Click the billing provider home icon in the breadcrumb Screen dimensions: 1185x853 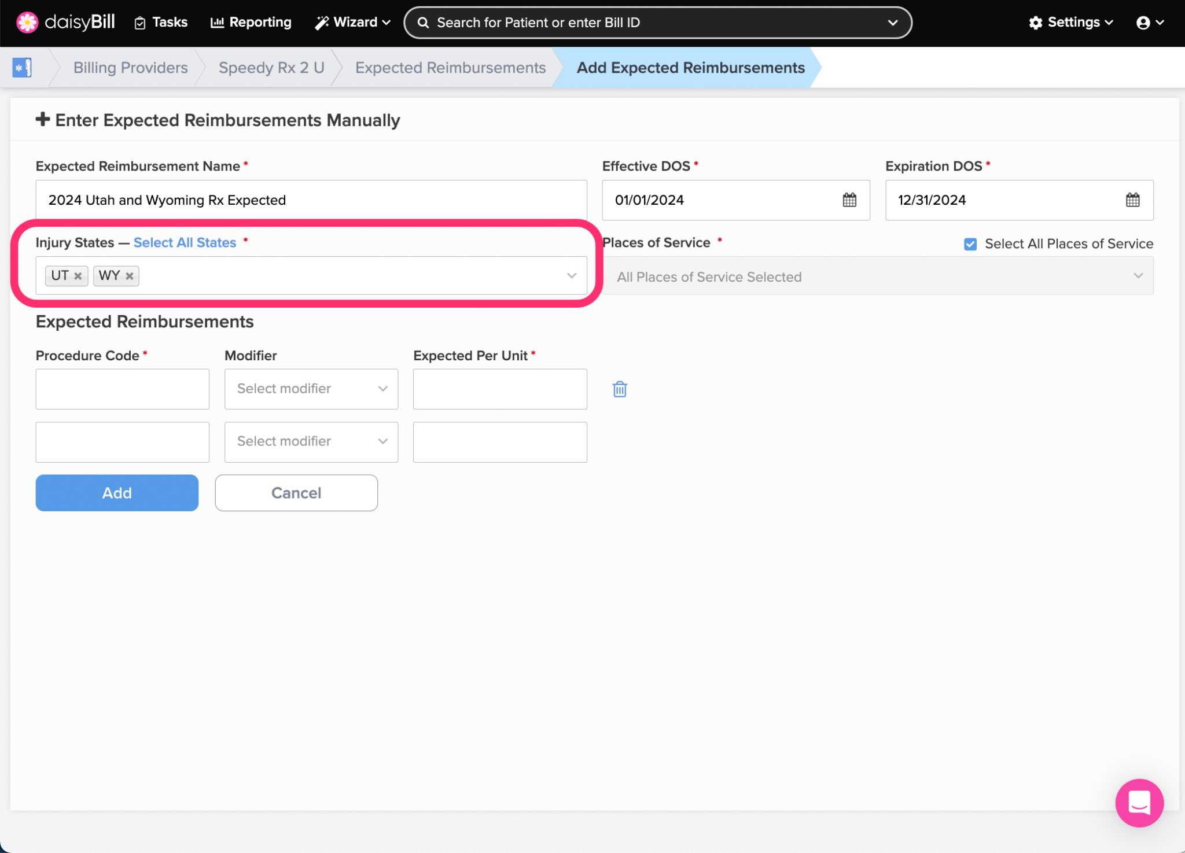point(22,68)
